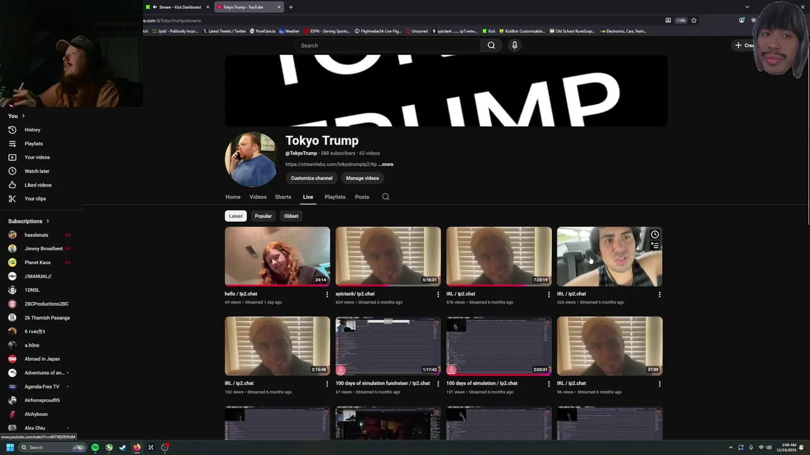Bookmark this page with the star icon
This screenshot has width=810, height=455.
[x=694, y=20]
